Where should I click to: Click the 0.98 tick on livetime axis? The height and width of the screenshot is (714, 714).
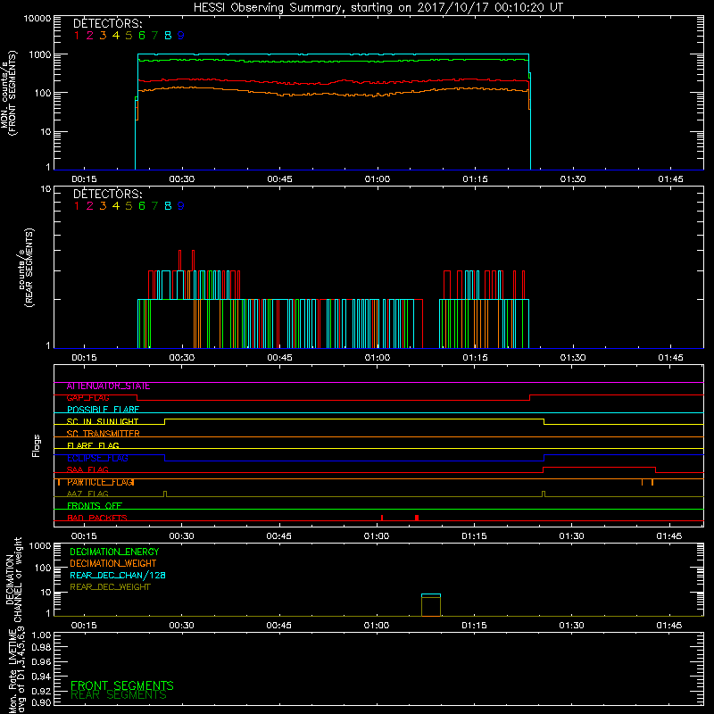pyautogui.click(x=41, y=647)
